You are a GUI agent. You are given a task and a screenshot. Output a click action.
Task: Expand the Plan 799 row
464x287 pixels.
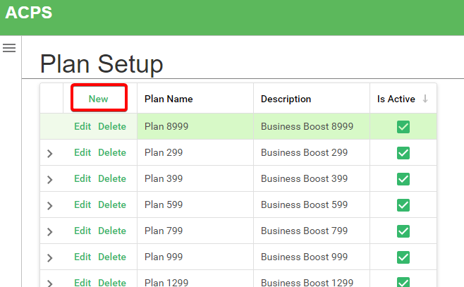click(x=49, y=231)
